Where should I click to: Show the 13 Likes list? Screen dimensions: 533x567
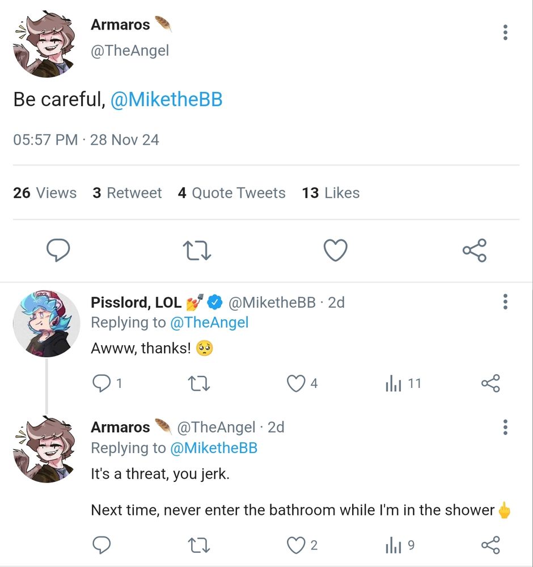click(x=331, y=193)
